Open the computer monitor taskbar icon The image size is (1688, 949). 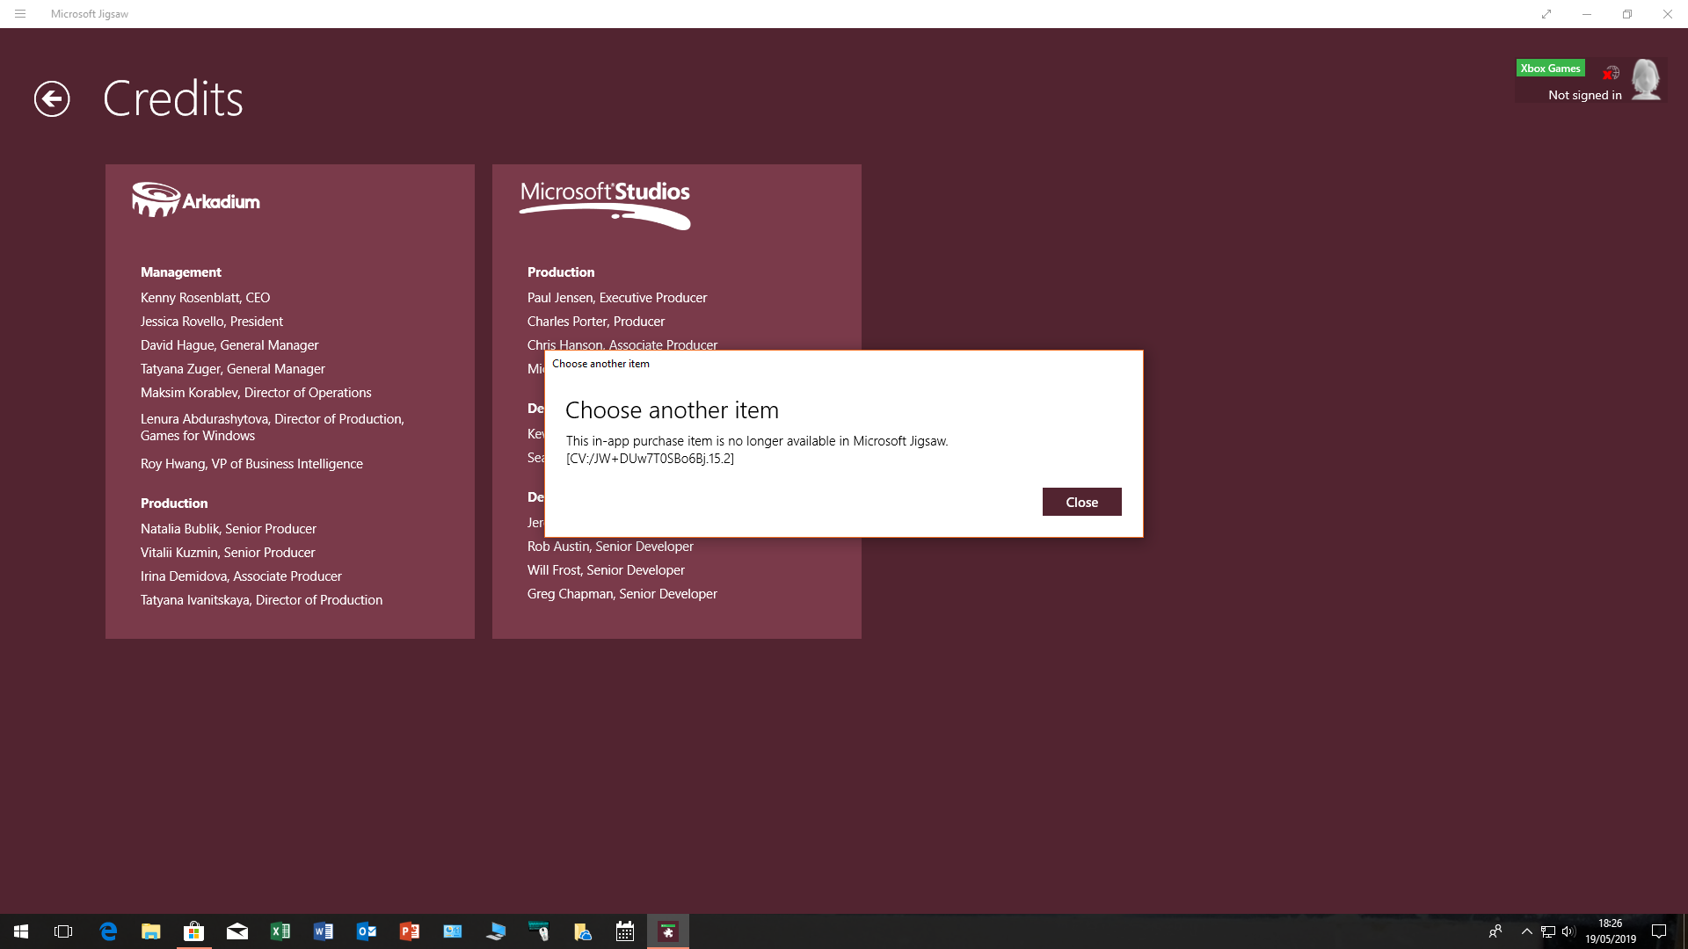pos(496,931)
